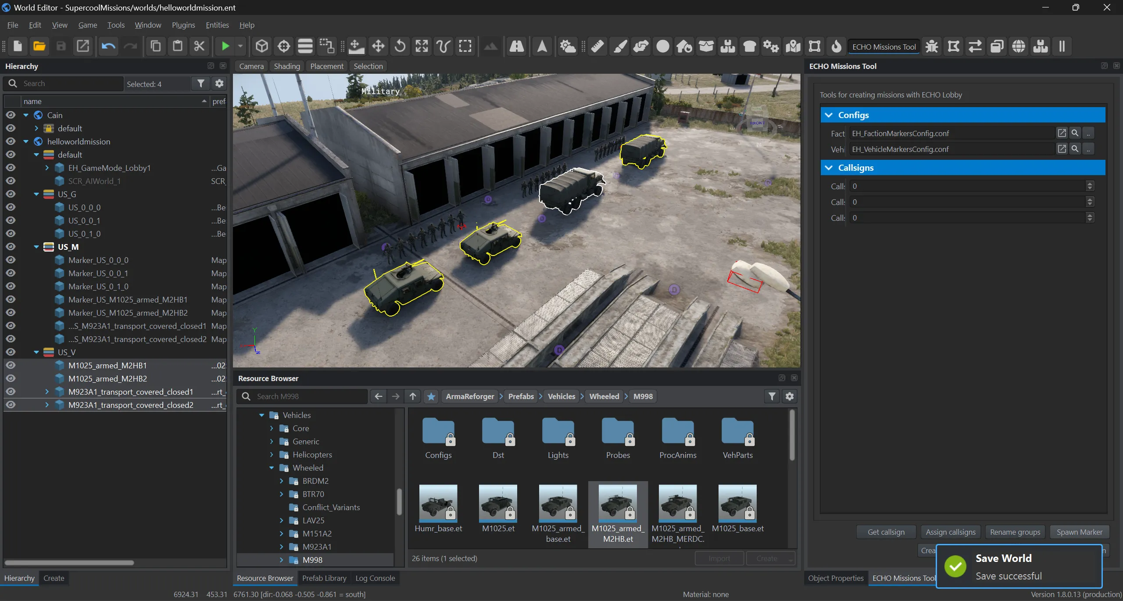Click the Spawn Marker button
Viewport: 1123px width, 601px height.
[x=1080, y=532]
